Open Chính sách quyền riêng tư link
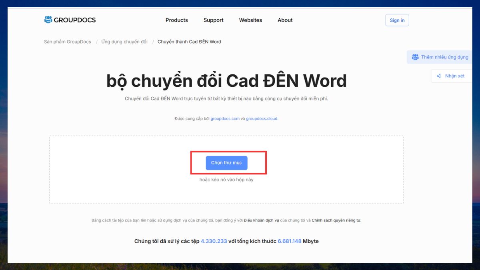 pyautogui.click(x=336, y=220)
